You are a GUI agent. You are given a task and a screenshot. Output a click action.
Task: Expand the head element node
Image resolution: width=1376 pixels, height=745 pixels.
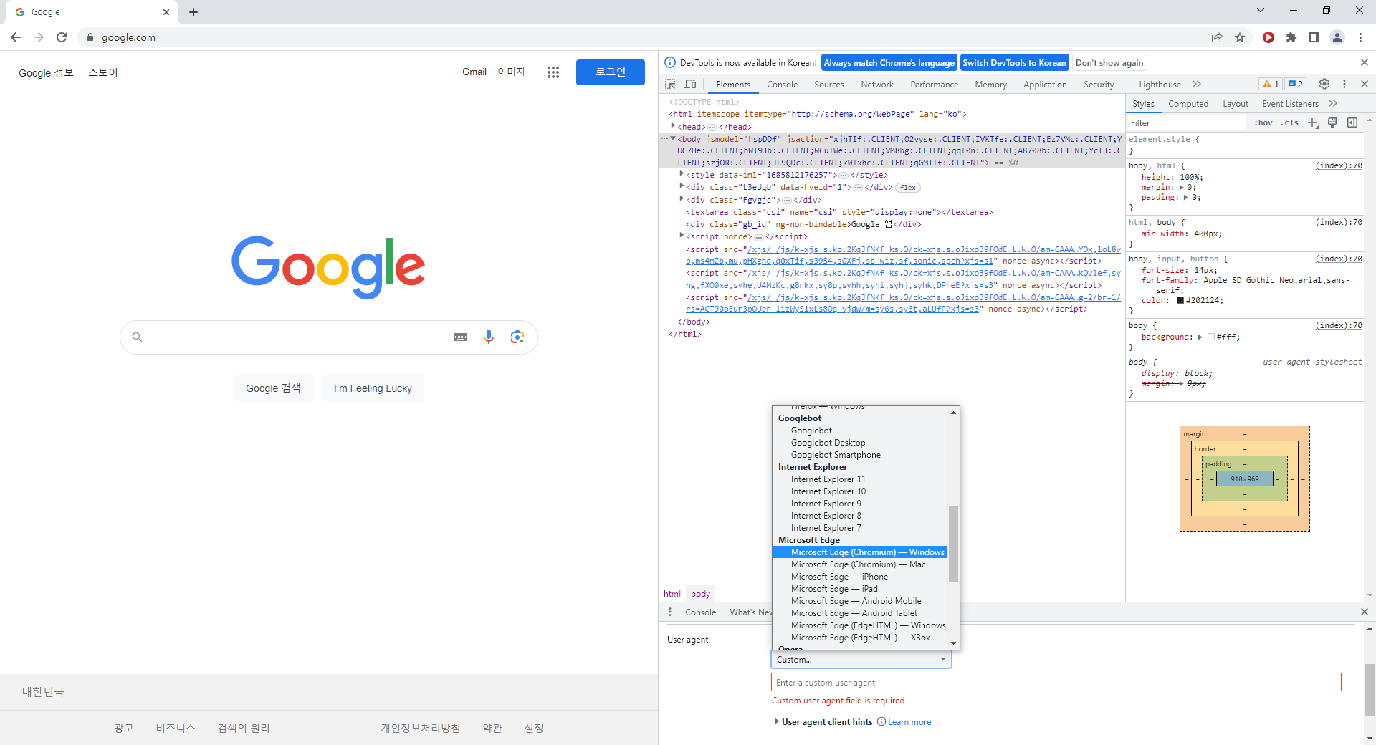[x=673, y=126]
